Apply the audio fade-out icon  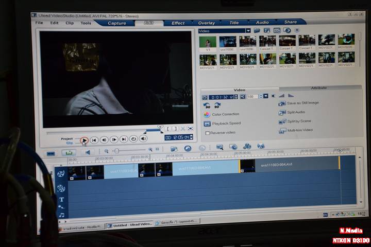click(291, 96)
